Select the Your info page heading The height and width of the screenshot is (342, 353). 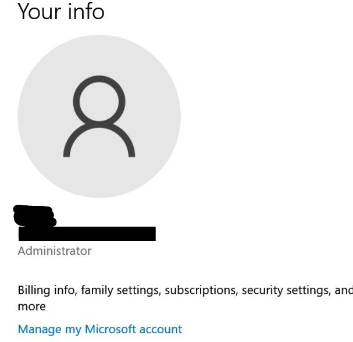61,11
